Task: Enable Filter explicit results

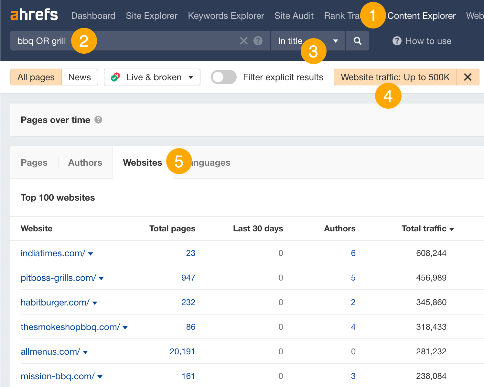Action: (x=223, y=77)
